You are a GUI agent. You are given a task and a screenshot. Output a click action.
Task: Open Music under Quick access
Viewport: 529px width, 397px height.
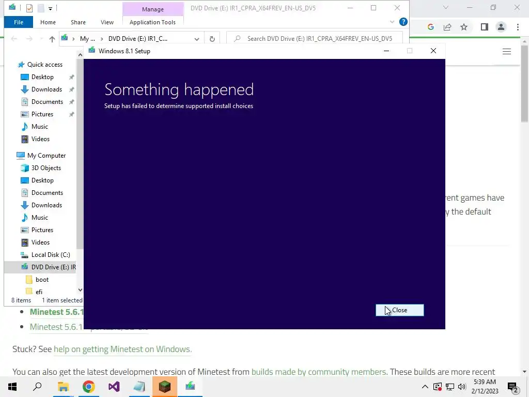39,127
